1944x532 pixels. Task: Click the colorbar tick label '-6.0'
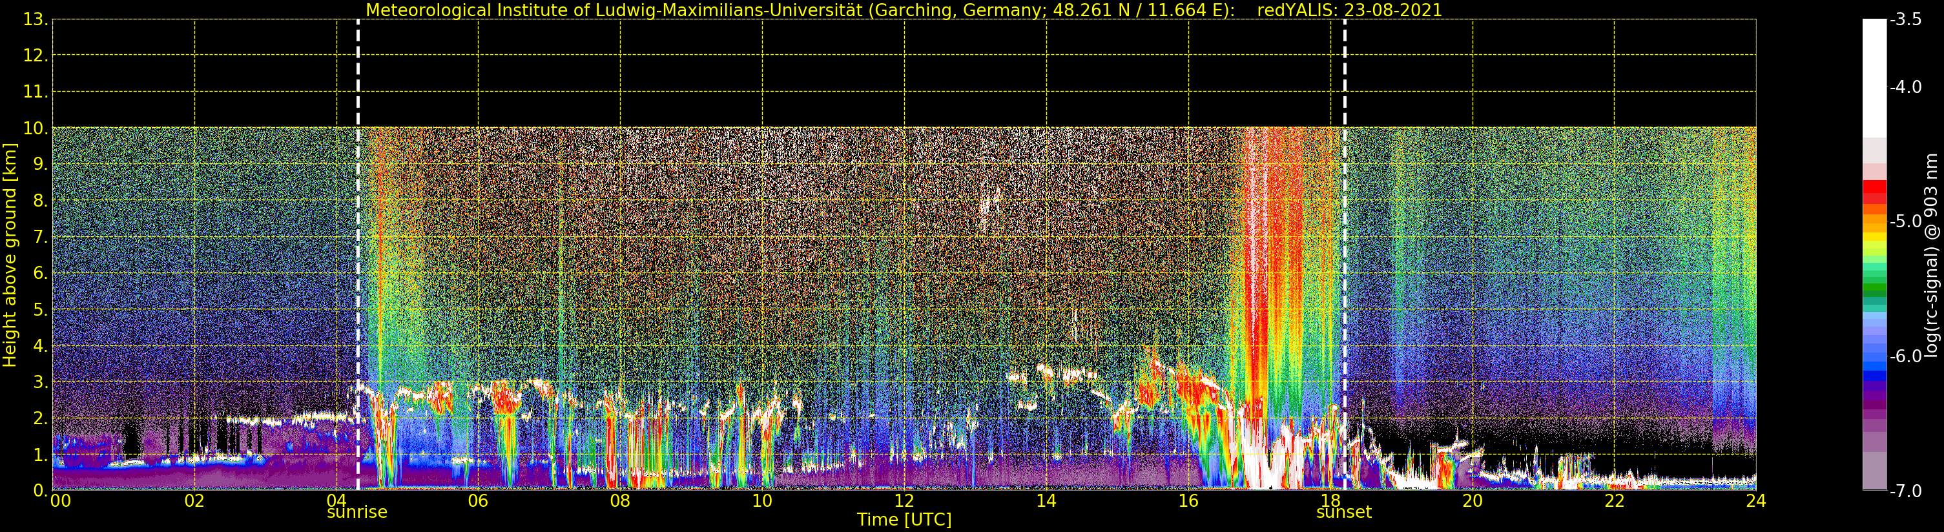tap(1905, 356)
